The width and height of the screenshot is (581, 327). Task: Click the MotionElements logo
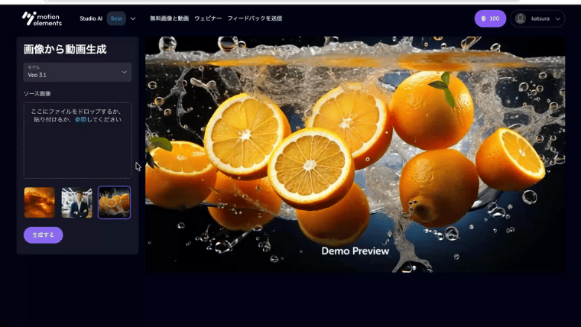43,18
